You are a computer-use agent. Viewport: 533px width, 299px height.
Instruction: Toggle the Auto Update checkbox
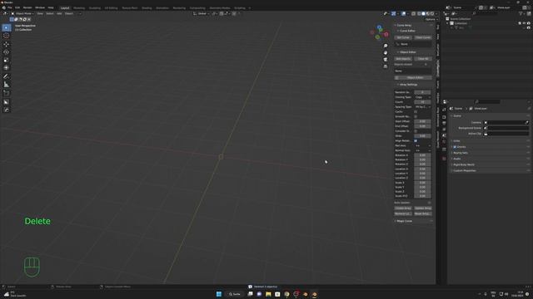[x=430, y=203]
